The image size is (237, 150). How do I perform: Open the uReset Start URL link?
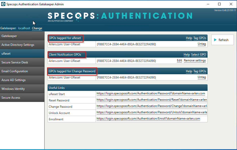(x=151, y=93)
